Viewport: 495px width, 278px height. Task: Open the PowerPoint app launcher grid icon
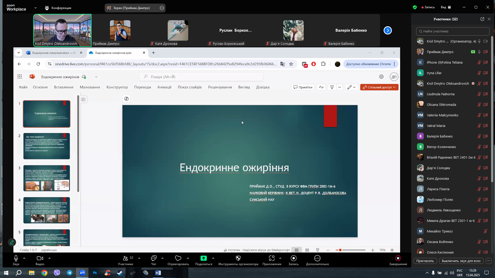point(20,77)
